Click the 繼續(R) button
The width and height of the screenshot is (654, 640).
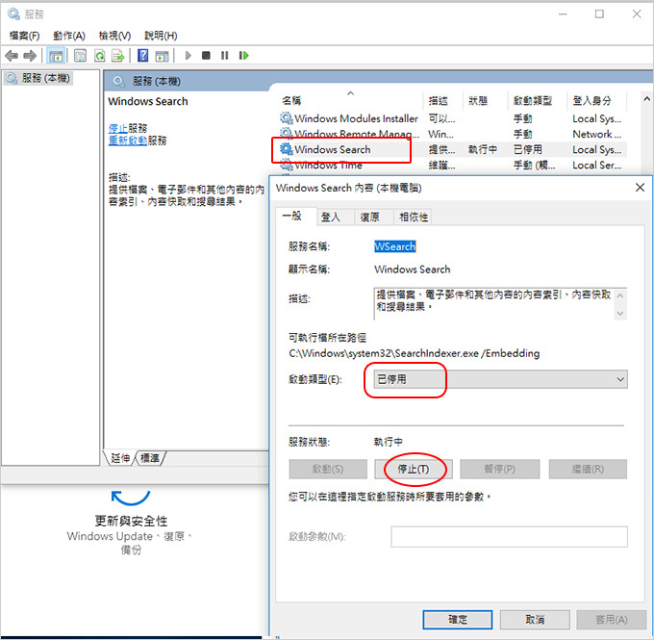[588, 470]
